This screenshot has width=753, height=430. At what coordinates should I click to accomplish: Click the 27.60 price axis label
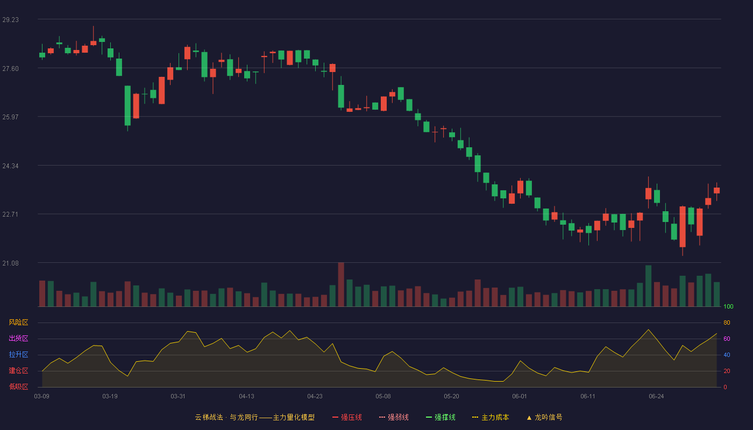click(x=10, y=69)
